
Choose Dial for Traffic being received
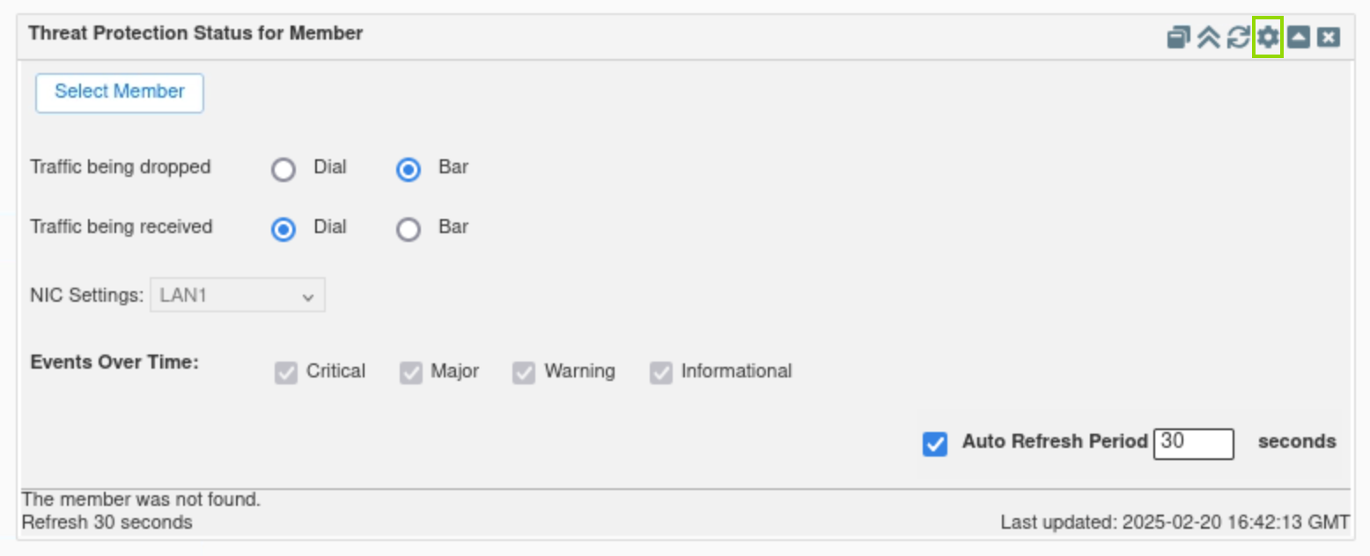point(284,230)
